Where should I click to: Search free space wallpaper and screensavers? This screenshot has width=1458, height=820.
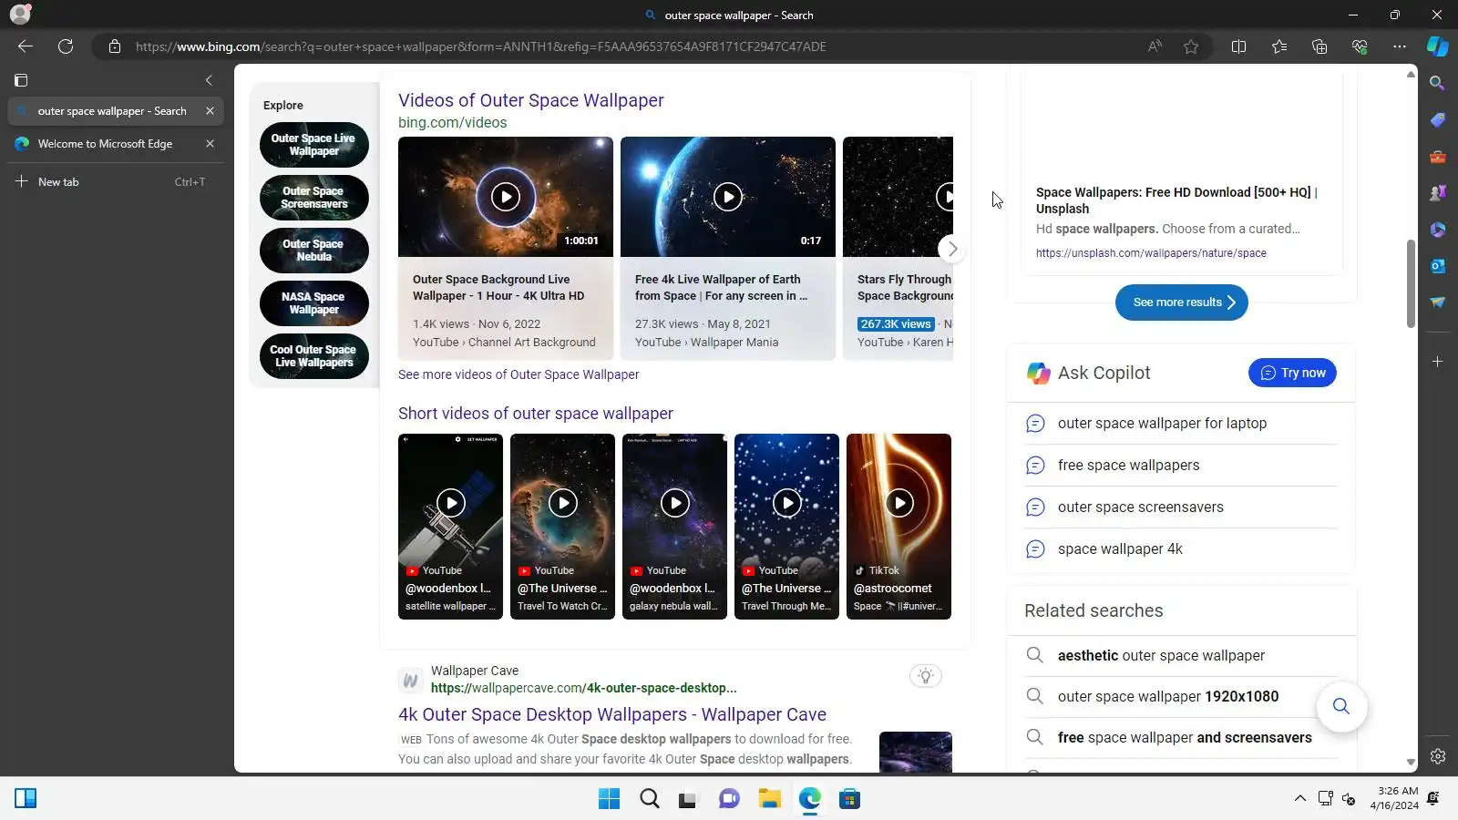pyautogui.click(x=1182, y=738)
